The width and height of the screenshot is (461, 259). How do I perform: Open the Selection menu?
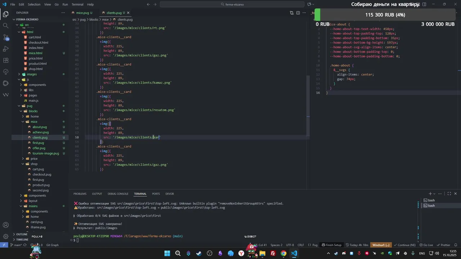point(34,4)
